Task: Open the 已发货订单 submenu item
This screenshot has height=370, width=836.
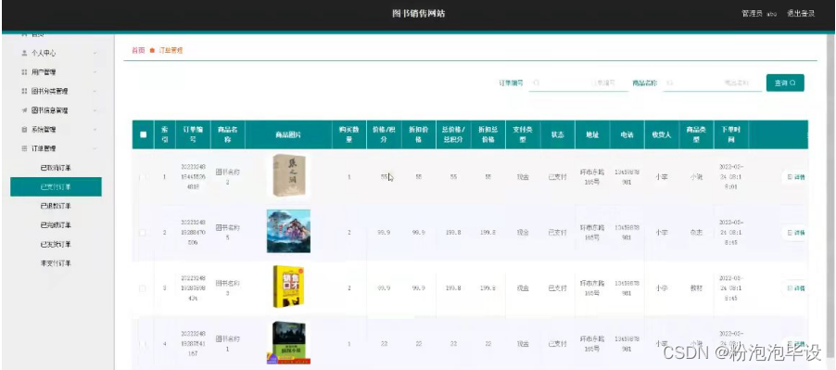Action: pos(56,245)
